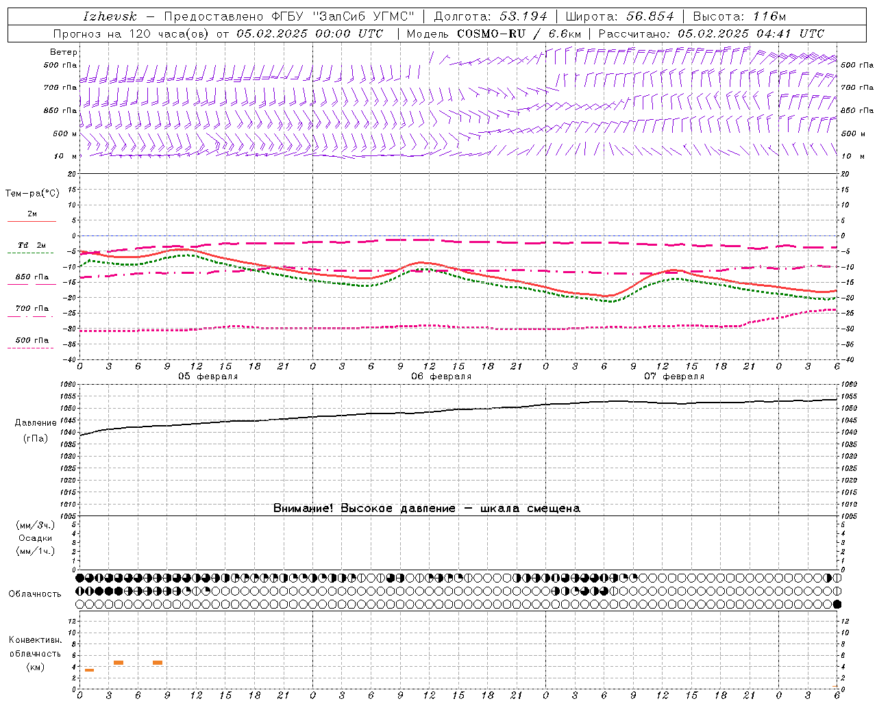Click the pink dash-dot sample under 700 гПа legend
877x701 pixels.
click(x=30, y=316)
